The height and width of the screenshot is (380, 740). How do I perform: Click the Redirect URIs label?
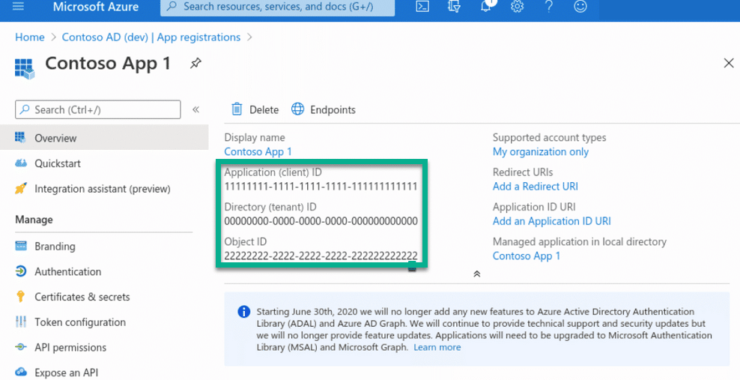(523, 172)
